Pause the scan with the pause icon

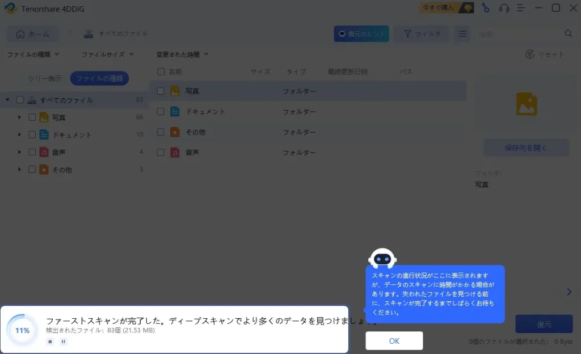tap(63, 342)
